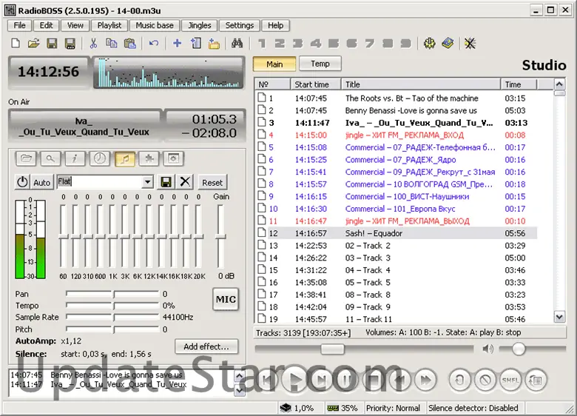Screen dimensions: 577x416
Task: Click the volume slider next to the speaker
Action: 518,349
